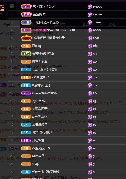Click the name 没有水电费

pyautogui.click(x=41, y=85)
